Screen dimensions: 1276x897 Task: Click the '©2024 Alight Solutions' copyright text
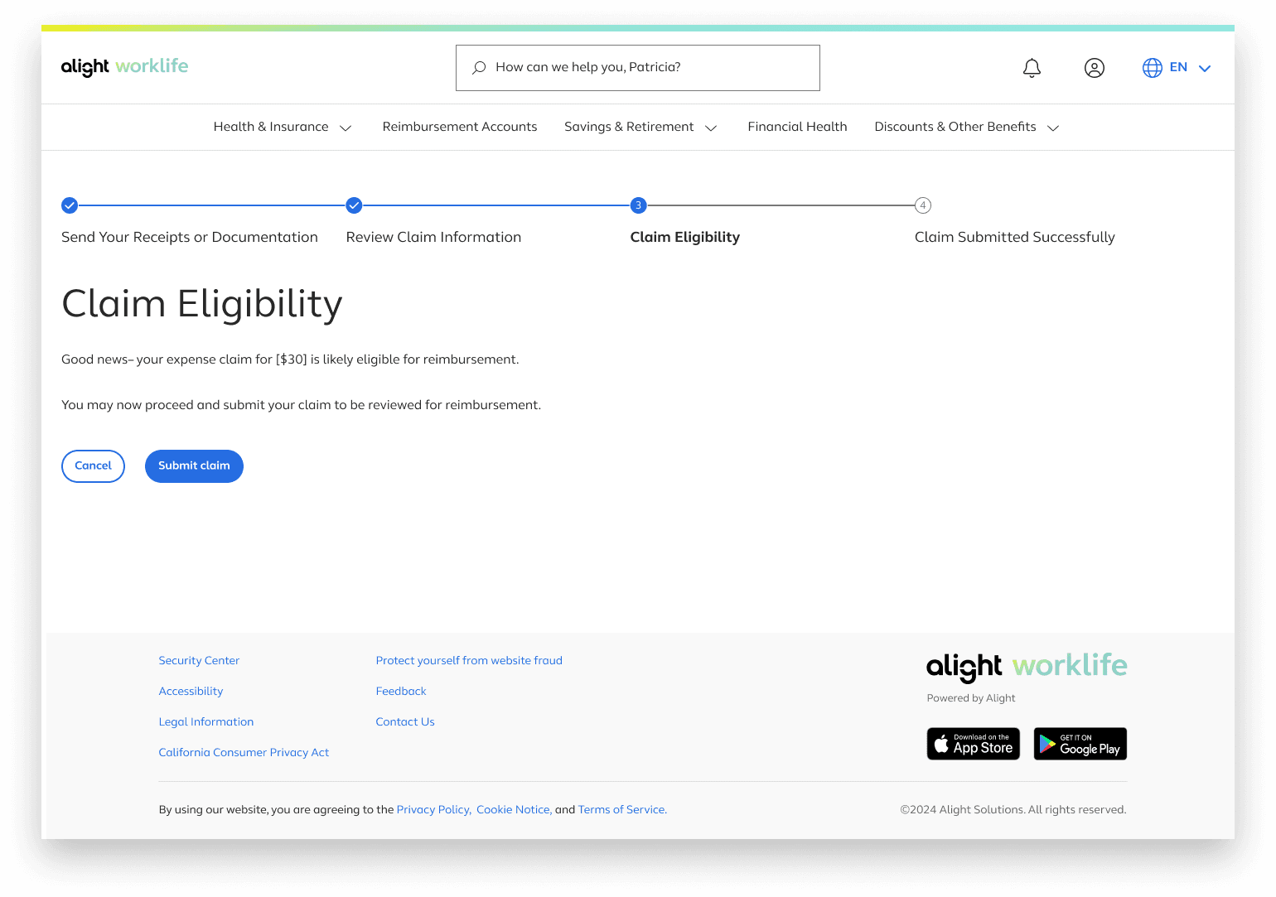coord(1013,810)
